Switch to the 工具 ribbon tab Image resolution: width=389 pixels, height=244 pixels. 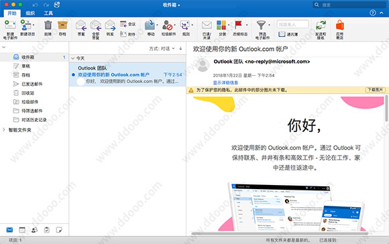48,13
